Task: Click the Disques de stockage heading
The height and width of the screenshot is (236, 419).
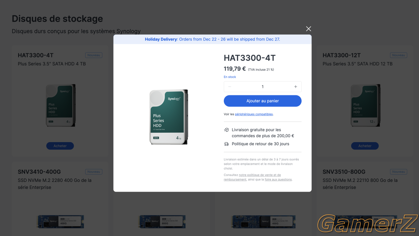Action: click(x=57, y=19)
